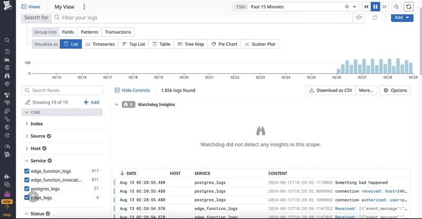Image resolution: width=422 pixels, height=219 pixels.
Task: Pin the time range with pushpin icon
Action: 347,7
